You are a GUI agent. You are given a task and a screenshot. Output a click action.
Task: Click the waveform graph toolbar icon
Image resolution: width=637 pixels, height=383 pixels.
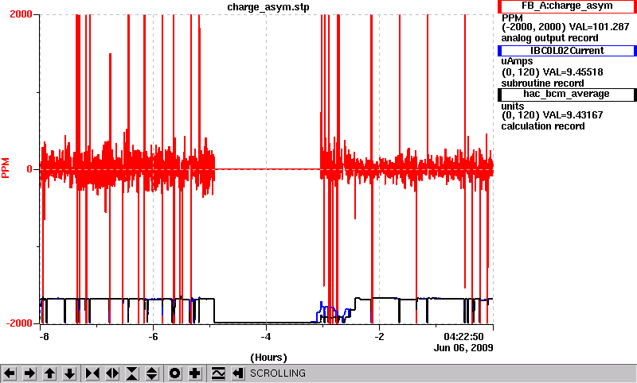coord(218,373)
